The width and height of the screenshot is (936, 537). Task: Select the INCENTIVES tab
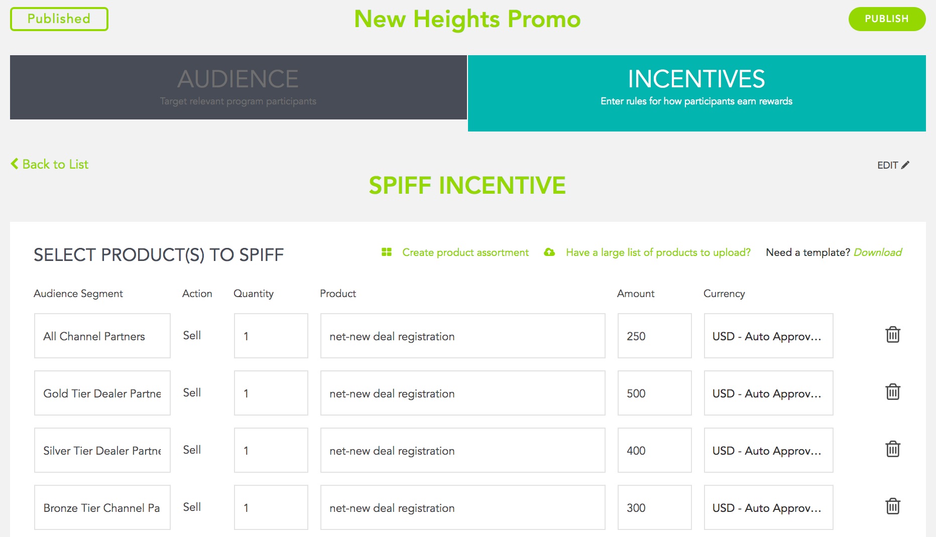(x=696, y=93)
